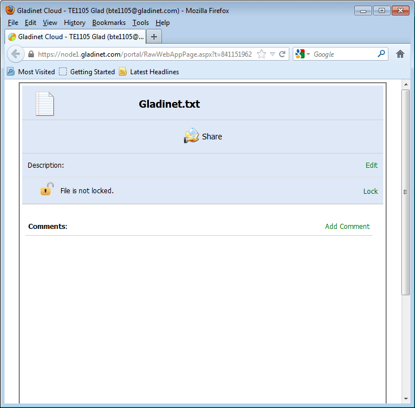Bookmark this page with the star

262,54
